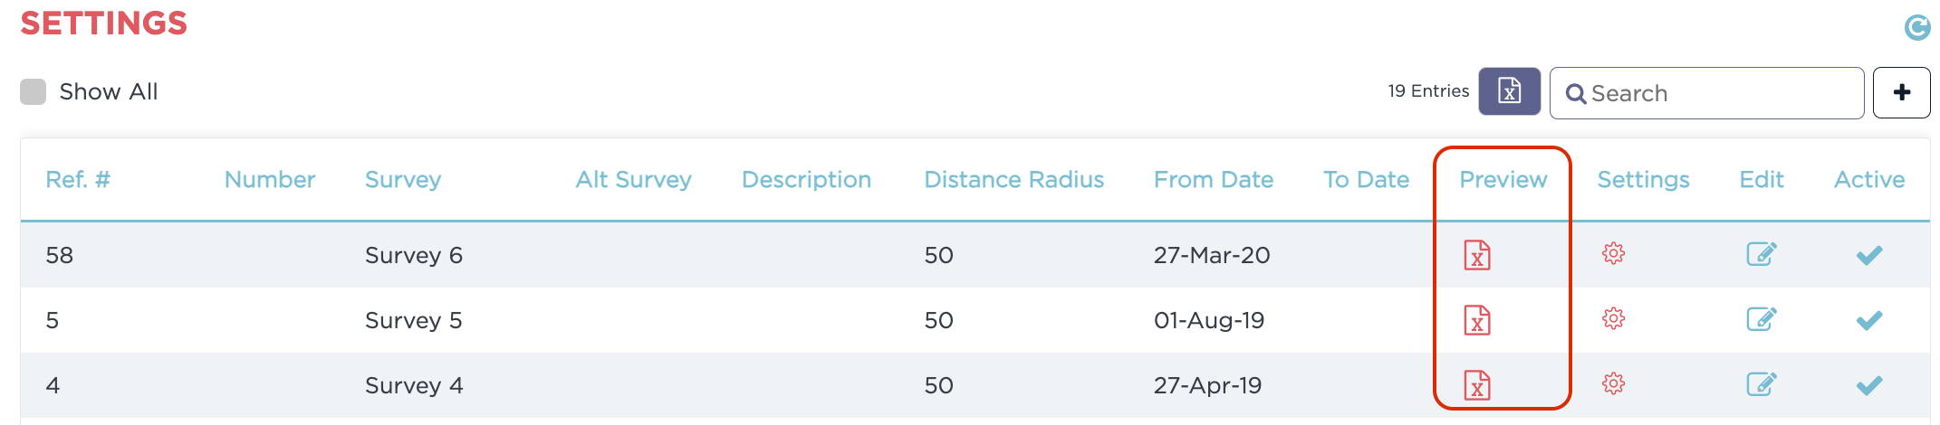Open preview file for Survey 6
1940x425 pixels.
click(x=1477, y=255)
